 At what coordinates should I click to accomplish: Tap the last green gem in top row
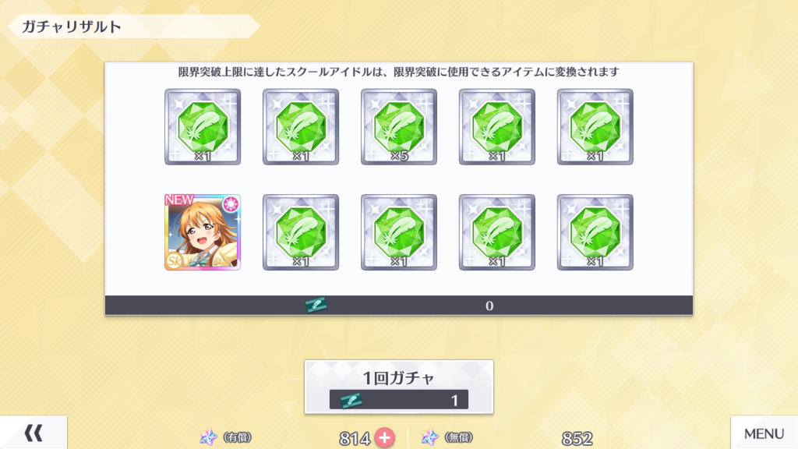pos(595,127)
